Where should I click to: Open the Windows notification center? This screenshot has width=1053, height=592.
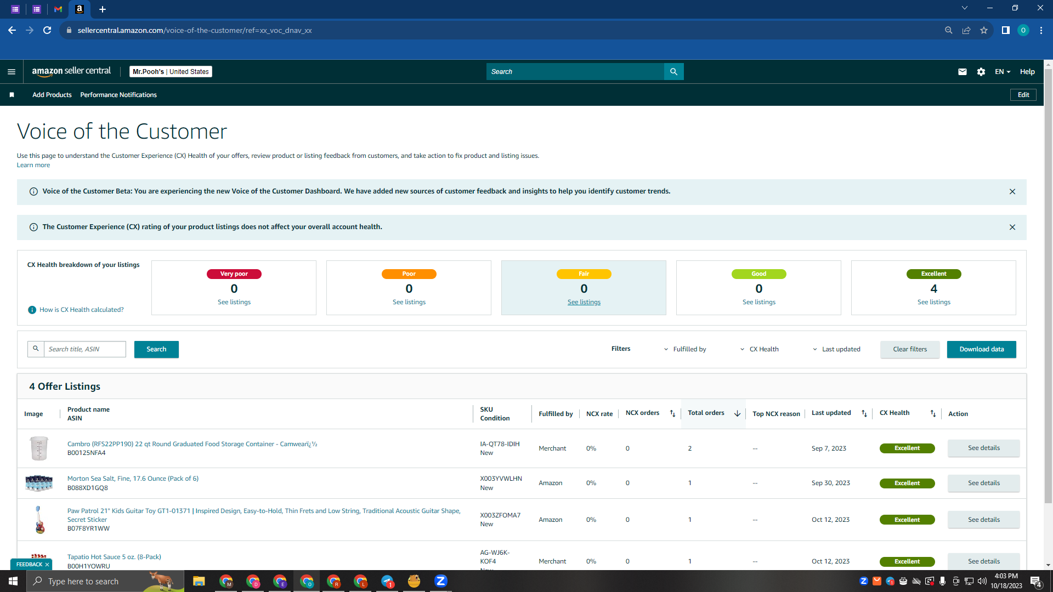(1036, 582)
